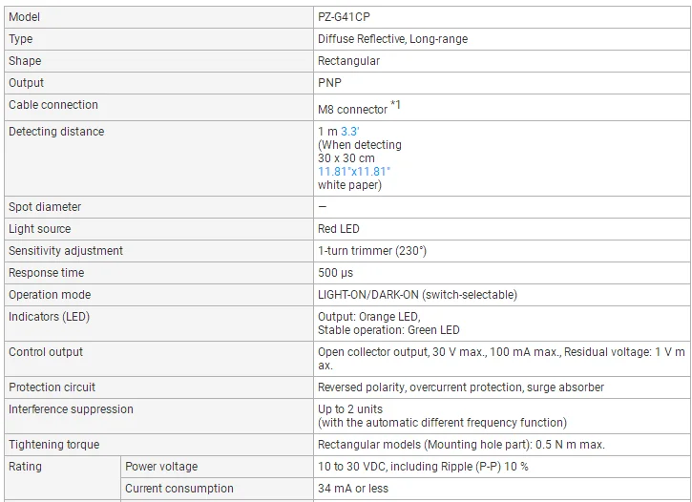
Task: Click the 'Power voltage' sub-label
Action: (x=161, y=467)
